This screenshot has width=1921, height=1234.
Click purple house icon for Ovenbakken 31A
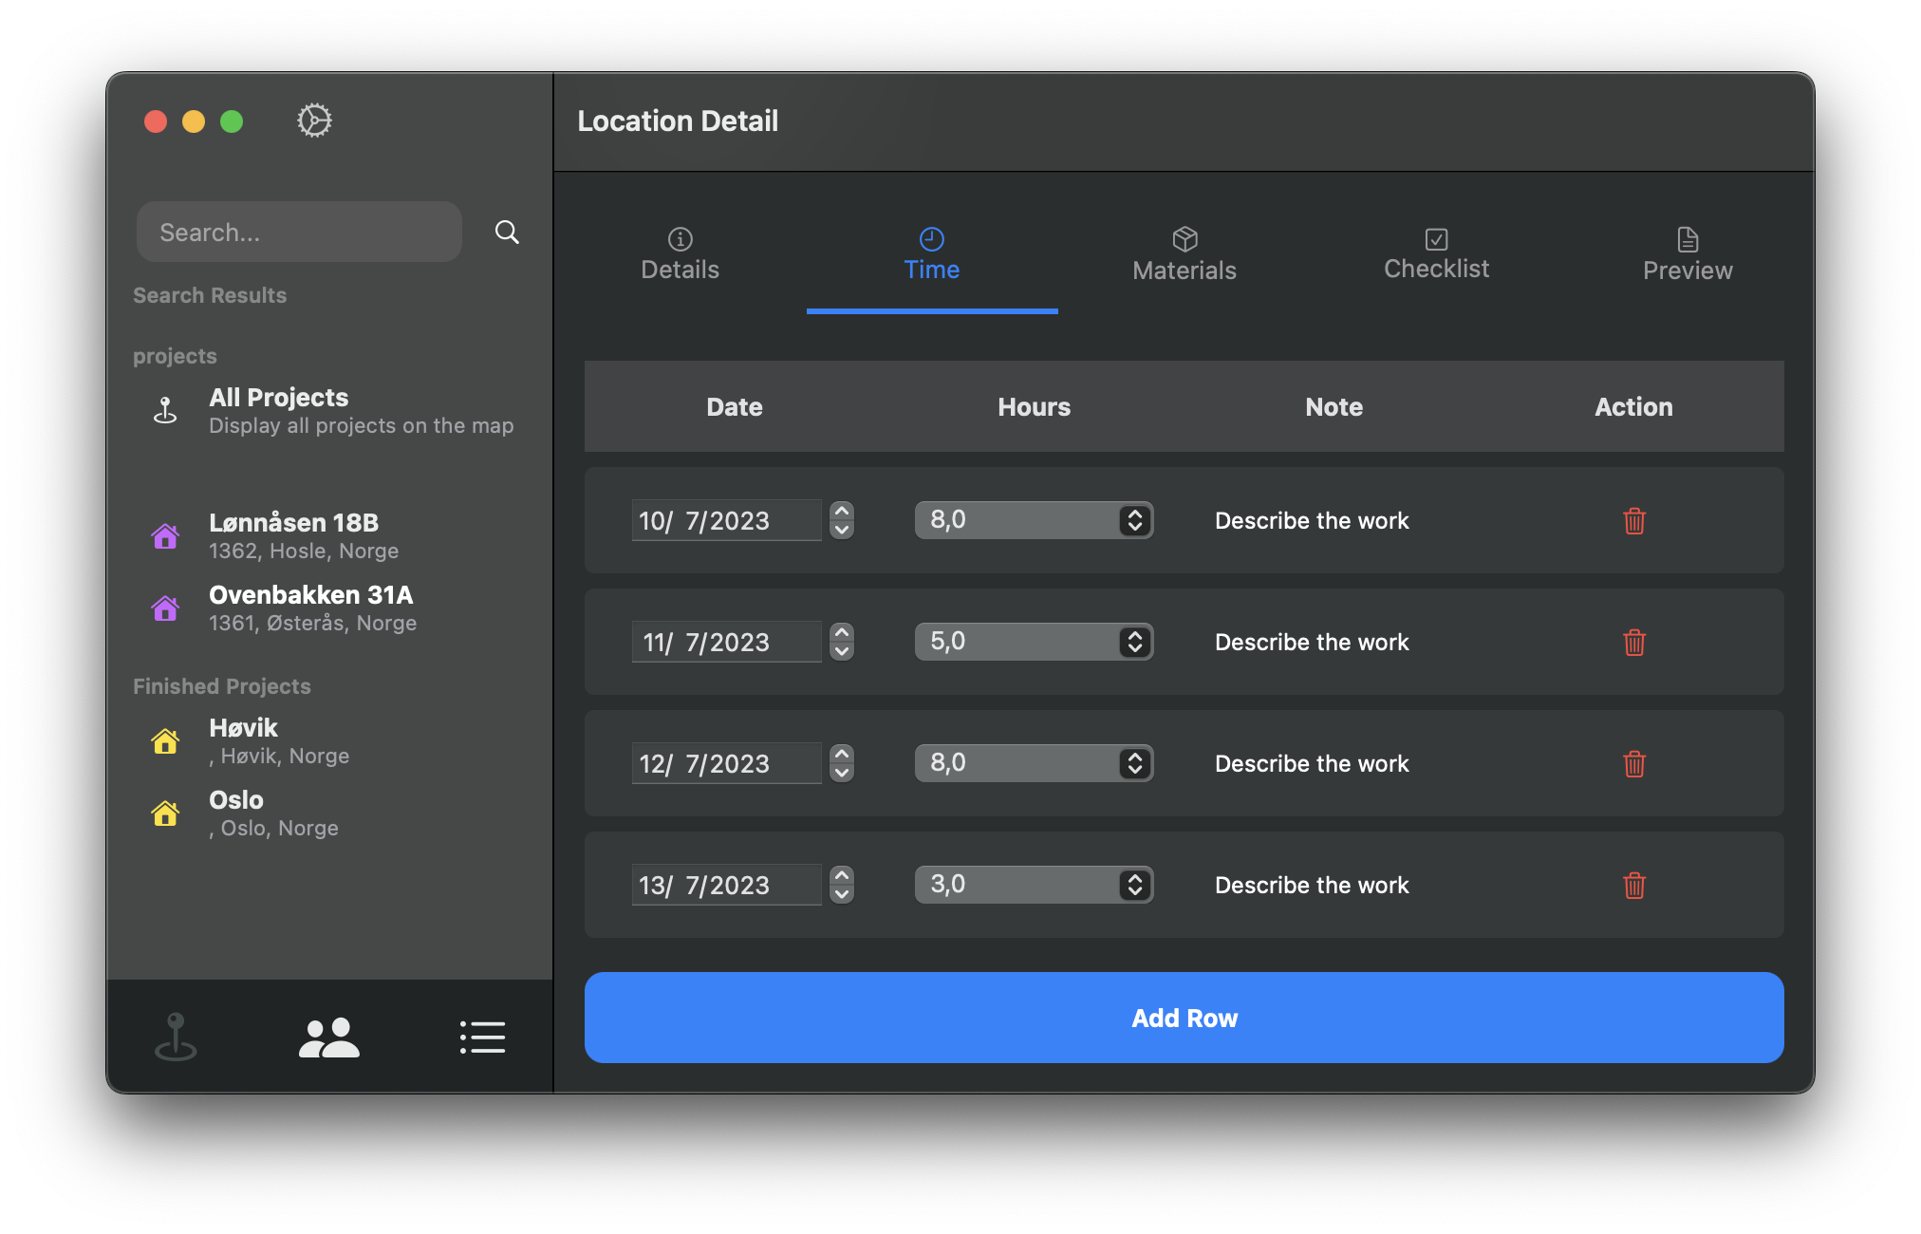165,608
